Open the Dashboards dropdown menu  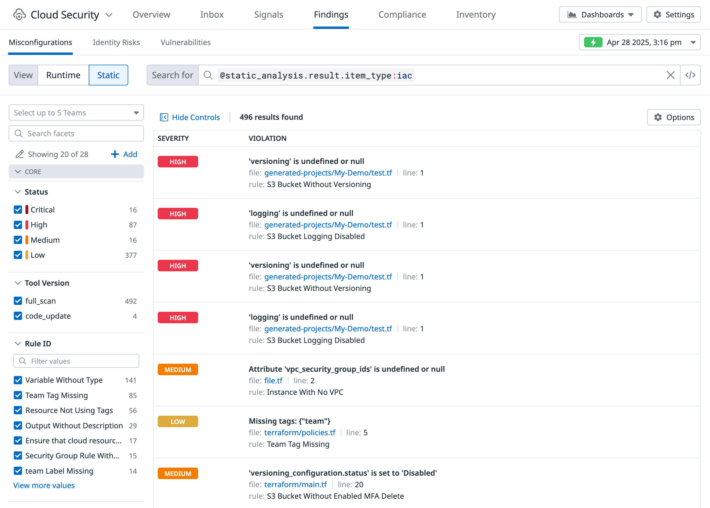pyautogui.click(x=600, y=15)
